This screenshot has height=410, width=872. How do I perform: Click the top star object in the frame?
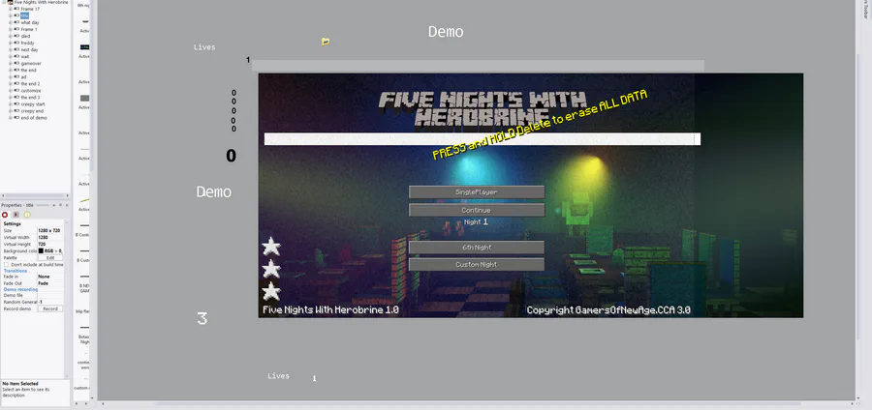click(x=271, y=247)
